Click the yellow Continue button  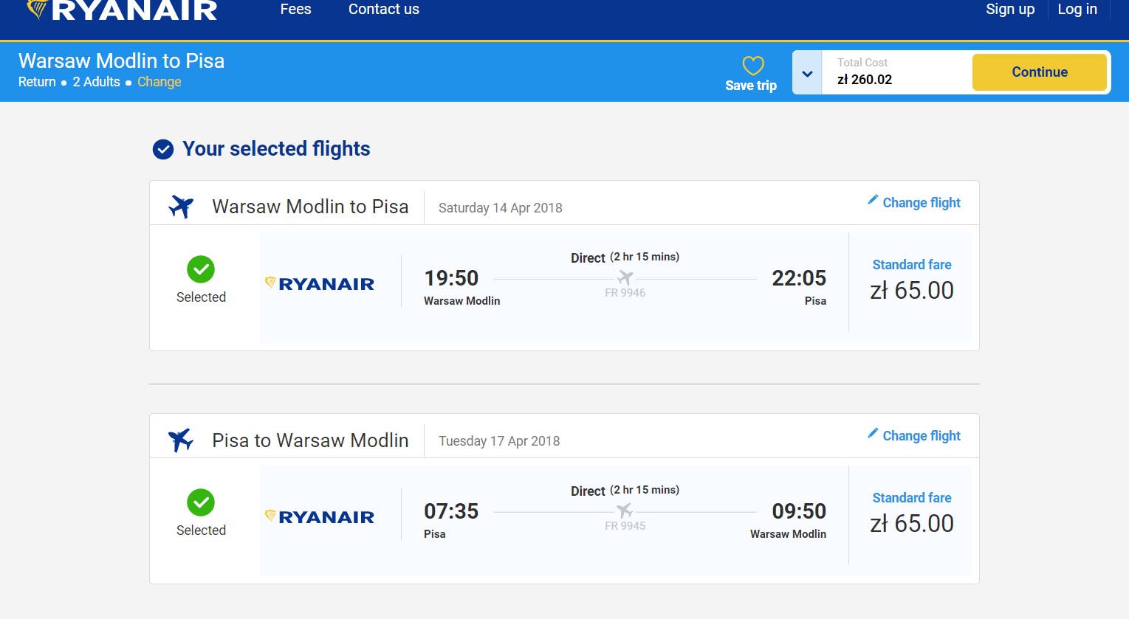click(1040, 72)
